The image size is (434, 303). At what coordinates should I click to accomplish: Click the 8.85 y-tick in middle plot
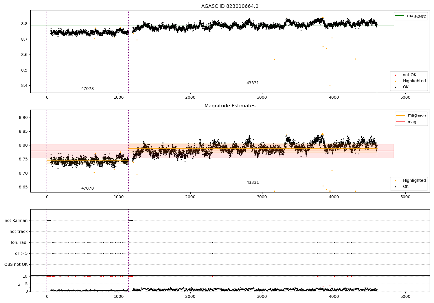(x=24, y=132)
